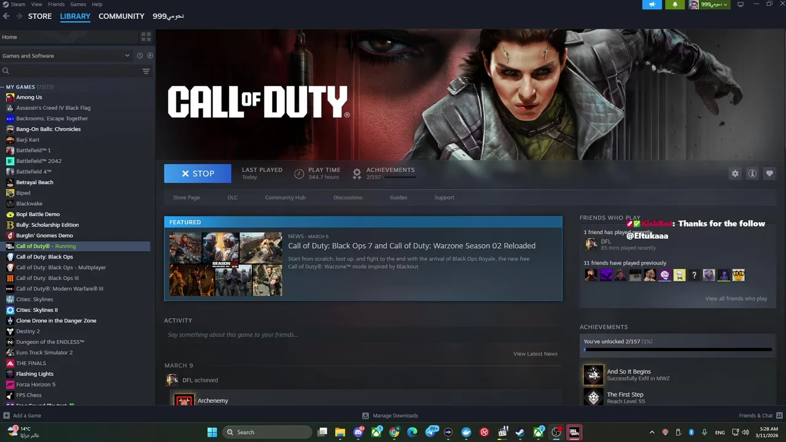Image resolution: width=786 pixels, height=442 pixels.
Task: Open the Guides tab
Action: pos(399,198)
